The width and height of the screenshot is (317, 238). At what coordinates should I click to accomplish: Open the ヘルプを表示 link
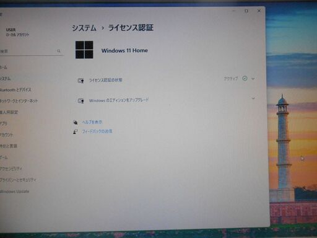click(x=92, y=122)
